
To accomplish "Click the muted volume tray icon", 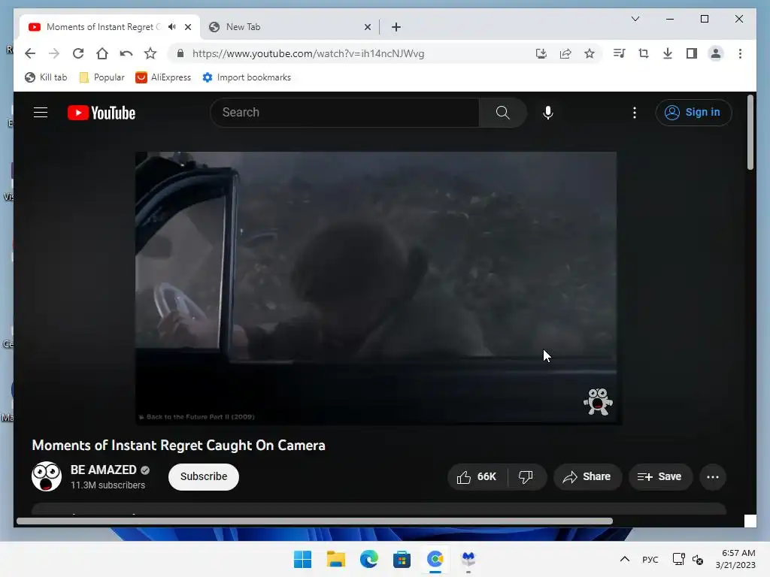I will pos(698,559).
